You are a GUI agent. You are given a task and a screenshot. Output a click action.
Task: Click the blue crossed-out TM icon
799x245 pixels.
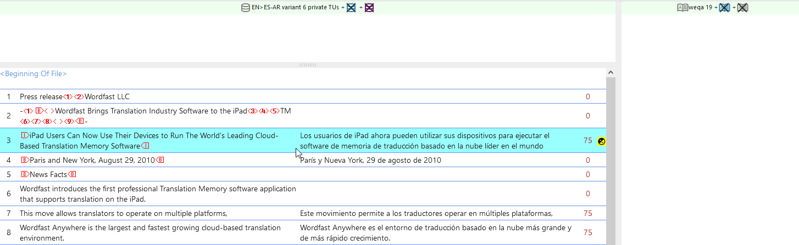click(351, 8)
